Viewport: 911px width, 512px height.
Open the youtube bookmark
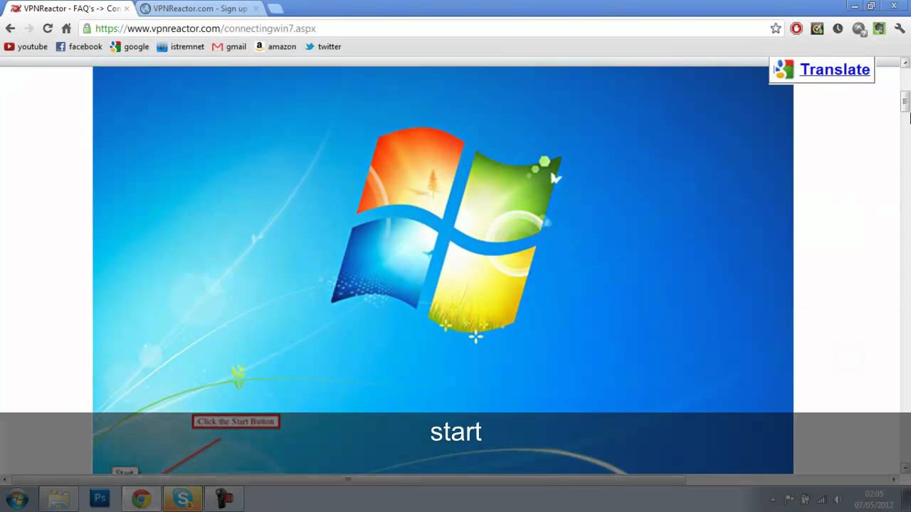point(26,47)
